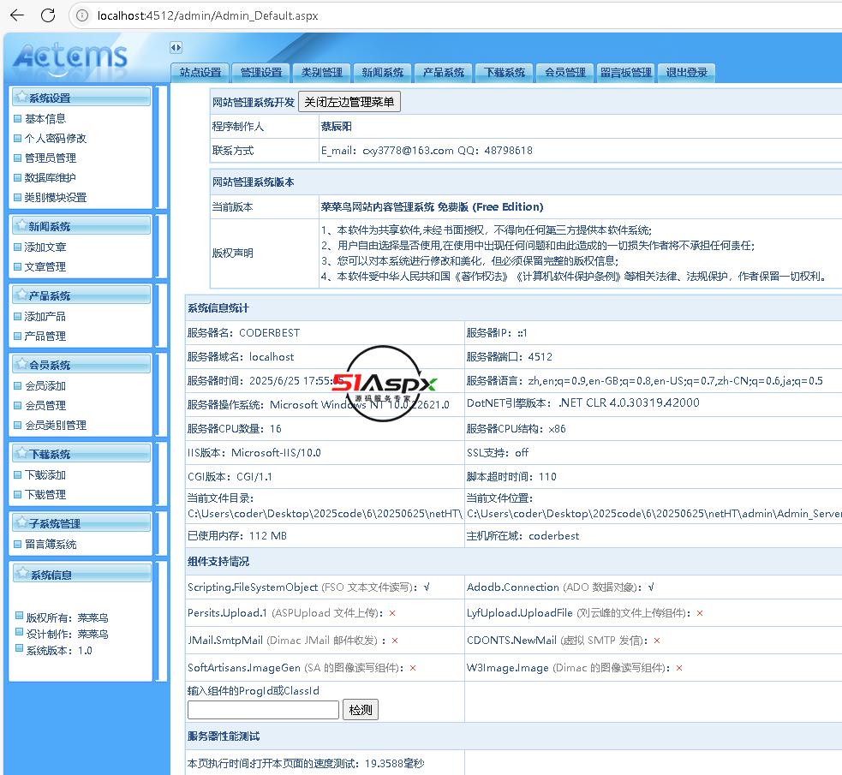Select 会员类别管理 in the sidebar
Viewport: 842px width, 775px height.
click(56, 425)
